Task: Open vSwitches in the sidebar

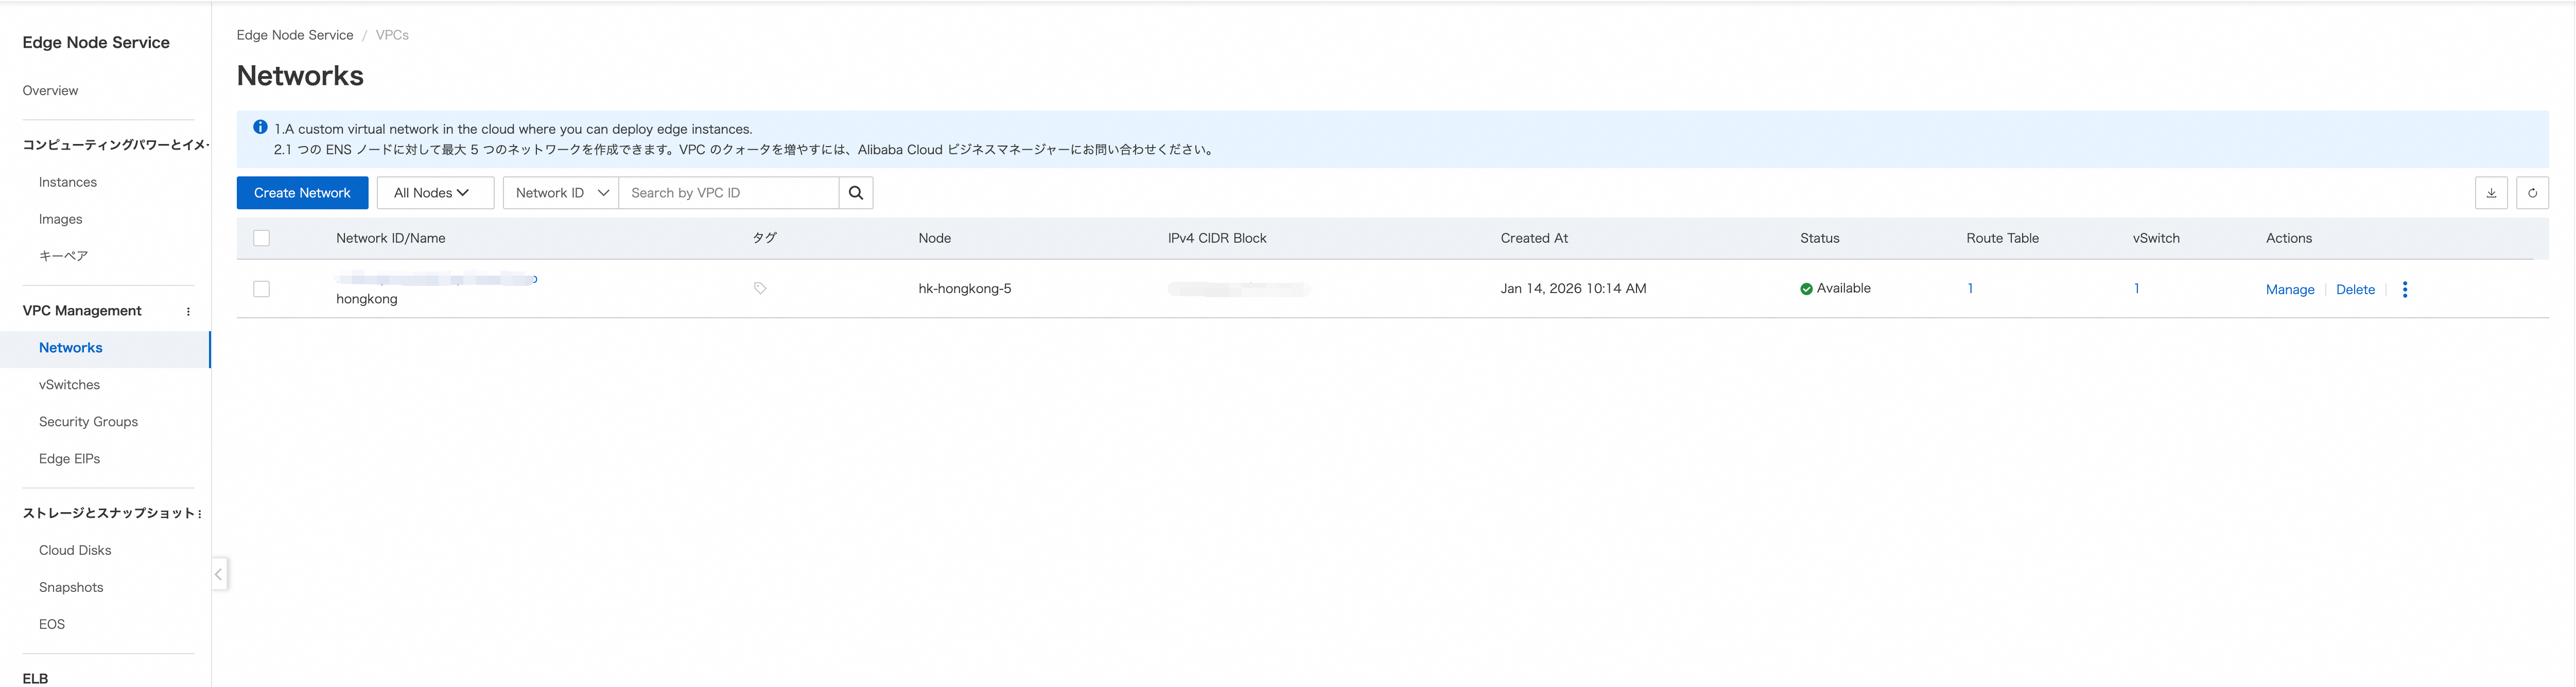Action: pyautogui.click(x=69, y=385)
